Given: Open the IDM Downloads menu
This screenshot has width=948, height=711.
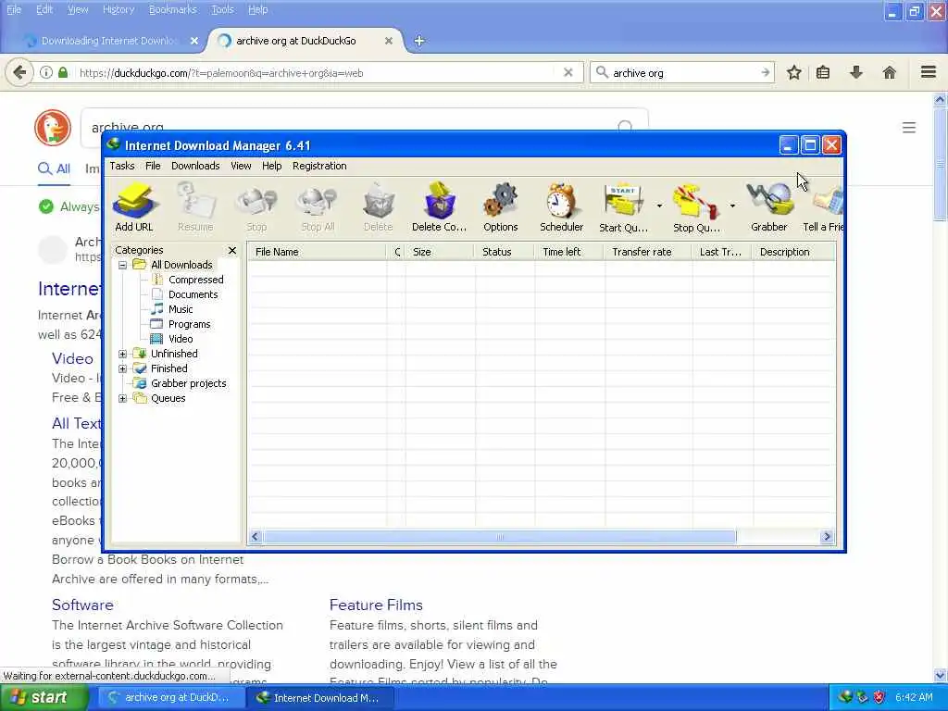Looking at the screenshot, I should pyautogui.click(x=195, y=166).
